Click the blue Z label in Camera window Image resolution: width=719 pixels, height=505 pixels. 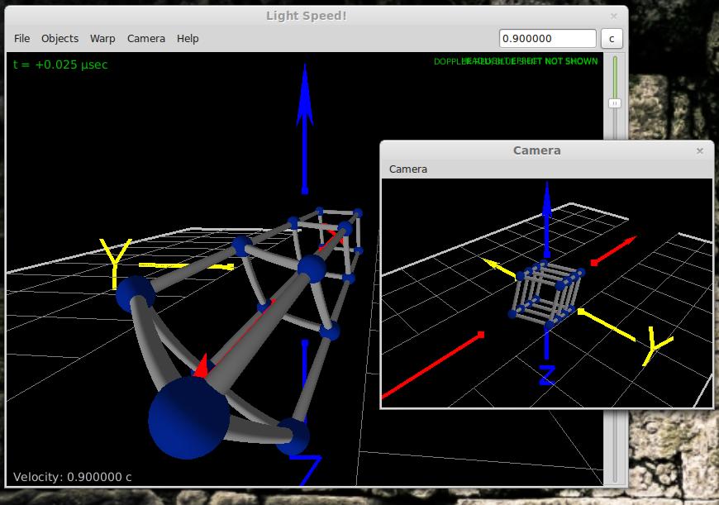(x=546, y=374)
